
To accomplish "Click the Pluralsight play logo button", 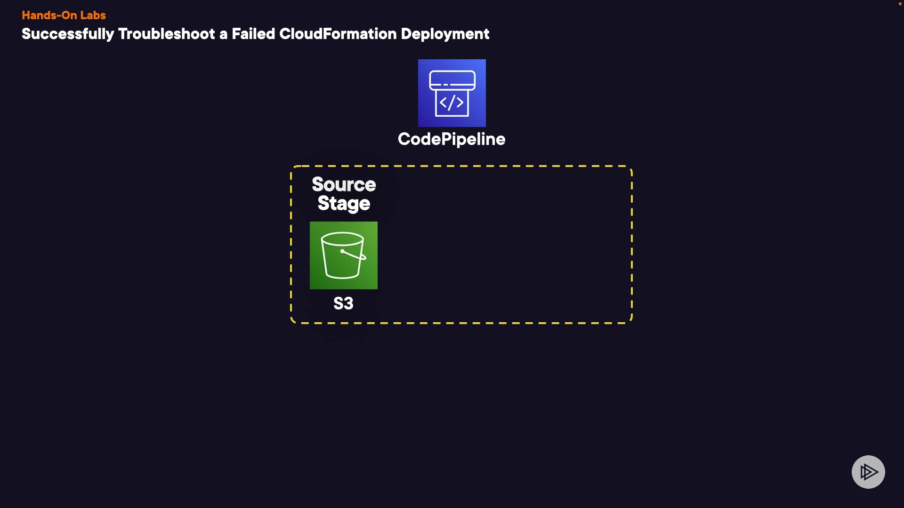I will click(x=868, y=472).
